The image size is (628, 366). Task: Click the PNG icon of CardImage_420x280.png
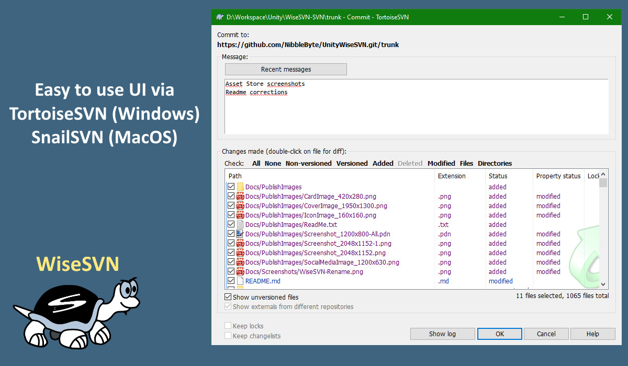(x=240, y=197)
